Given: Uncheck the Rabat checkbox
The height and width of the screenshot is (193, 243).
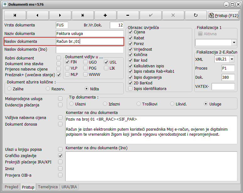Looking at the screenshot, I should [131, 38].
